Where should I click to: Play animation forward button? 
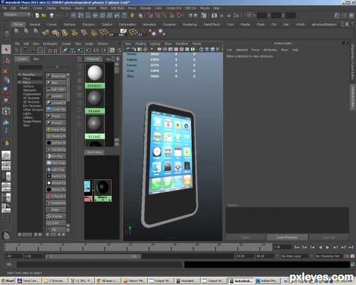(x=328, y=247)
